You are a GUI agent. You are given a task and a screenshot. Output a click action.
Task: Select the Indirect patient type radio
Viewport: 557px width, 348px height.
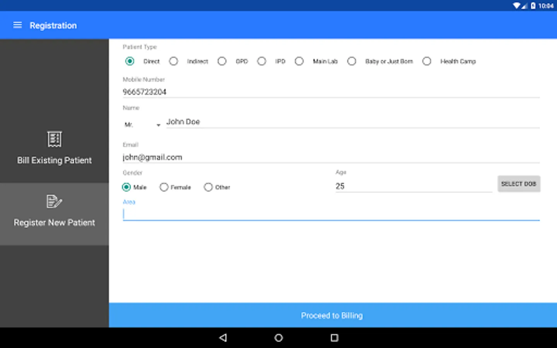click(174, 61)
